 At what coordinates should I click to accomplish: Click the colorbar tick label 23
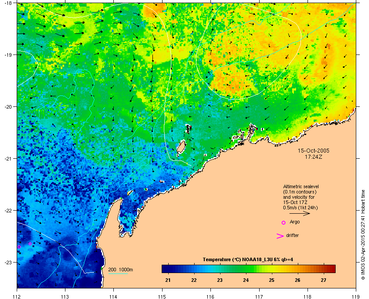(220, 280)
